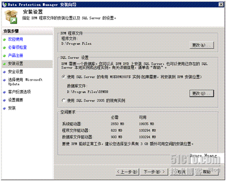Proceed with 下一步(N) button
Image resolution: width=226 pixels, height=181 pixels.
(x=154, y=172)
